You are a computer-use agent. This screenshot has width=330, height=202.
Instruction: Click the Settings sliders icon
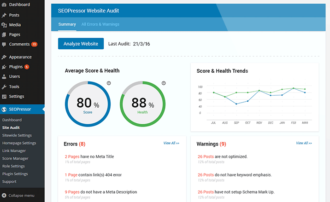click(x=4, y=97)
